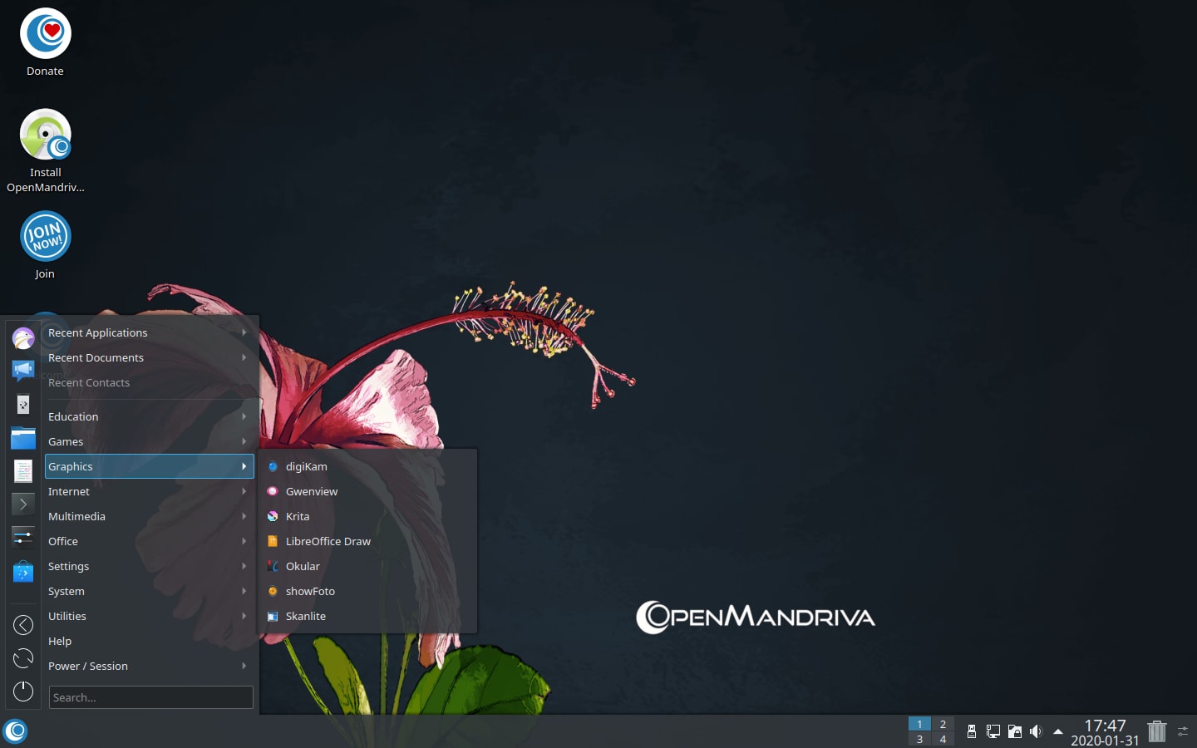Switch to virtual desktop 2
Viewport: 1197px width, 748px height.
[943, 724]
